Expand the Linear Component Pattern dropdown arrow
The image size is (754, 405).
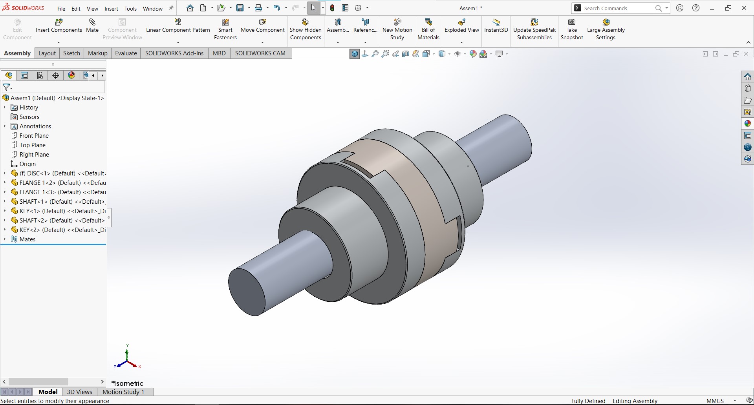[178, 42]
